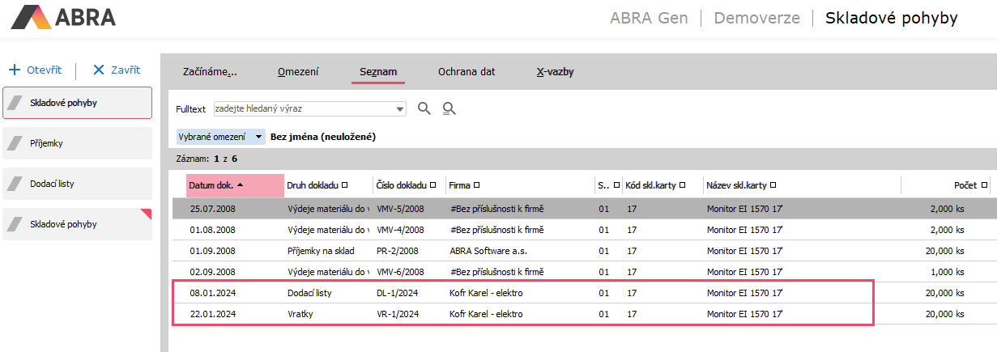Image resolution: width=997 pixels, height=352 pixels.
Task: Click the plus icon next to Otevřít
Action: point(14,70)
